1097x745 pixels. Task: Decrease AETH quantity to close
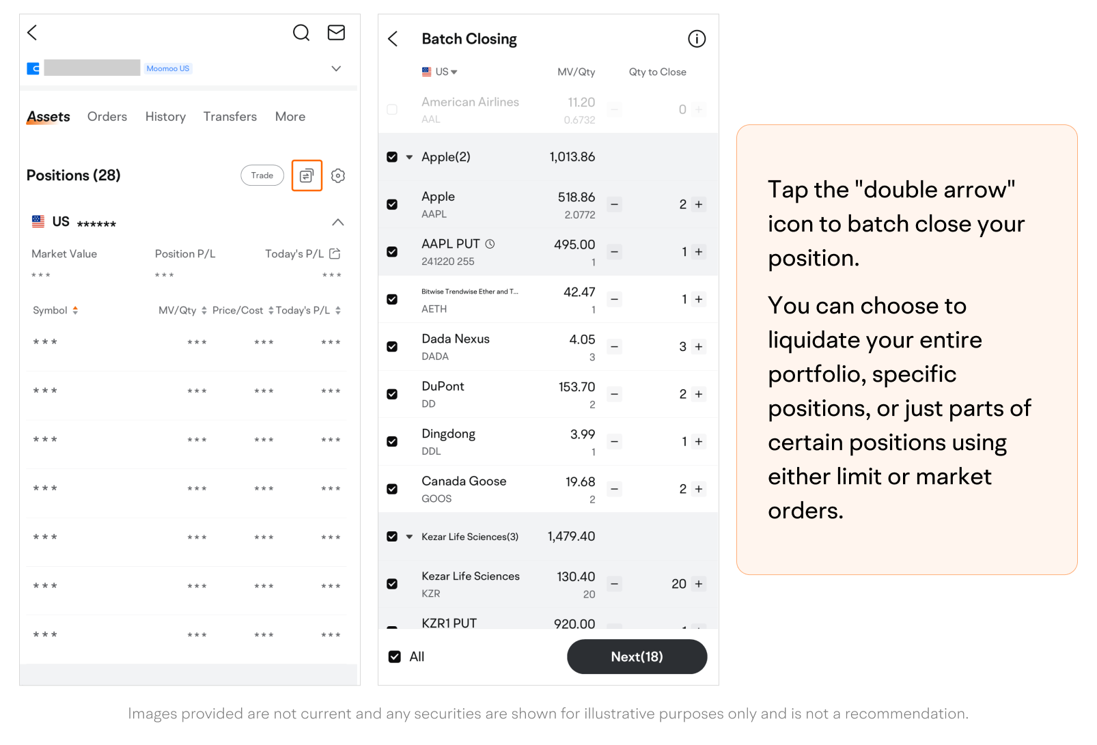pos(615,299)
